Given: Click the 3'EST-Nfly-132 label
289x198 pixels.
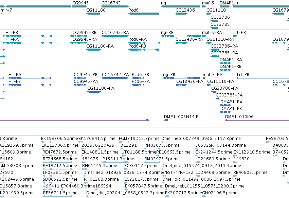Looking at the screenshot, I should 178,173.
